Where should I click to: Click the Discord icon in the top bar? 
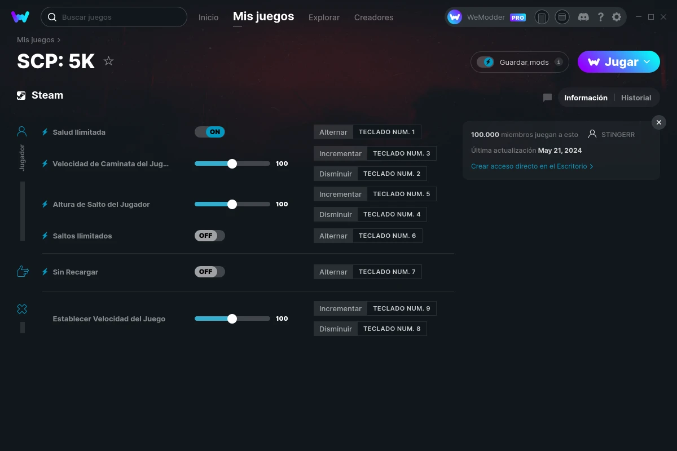583,17
